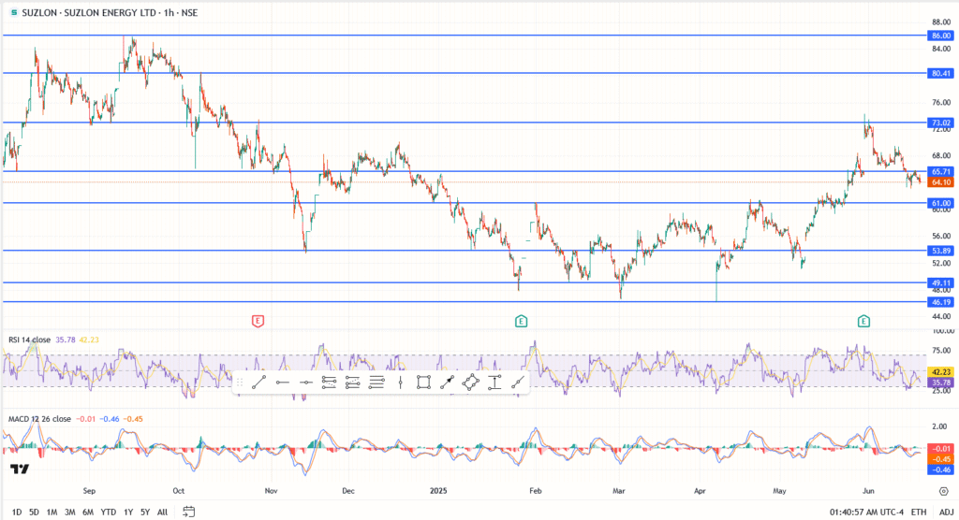Pick the vertical line drawing tool
Viewport: 959px width, 520px height.
(400, 382)
